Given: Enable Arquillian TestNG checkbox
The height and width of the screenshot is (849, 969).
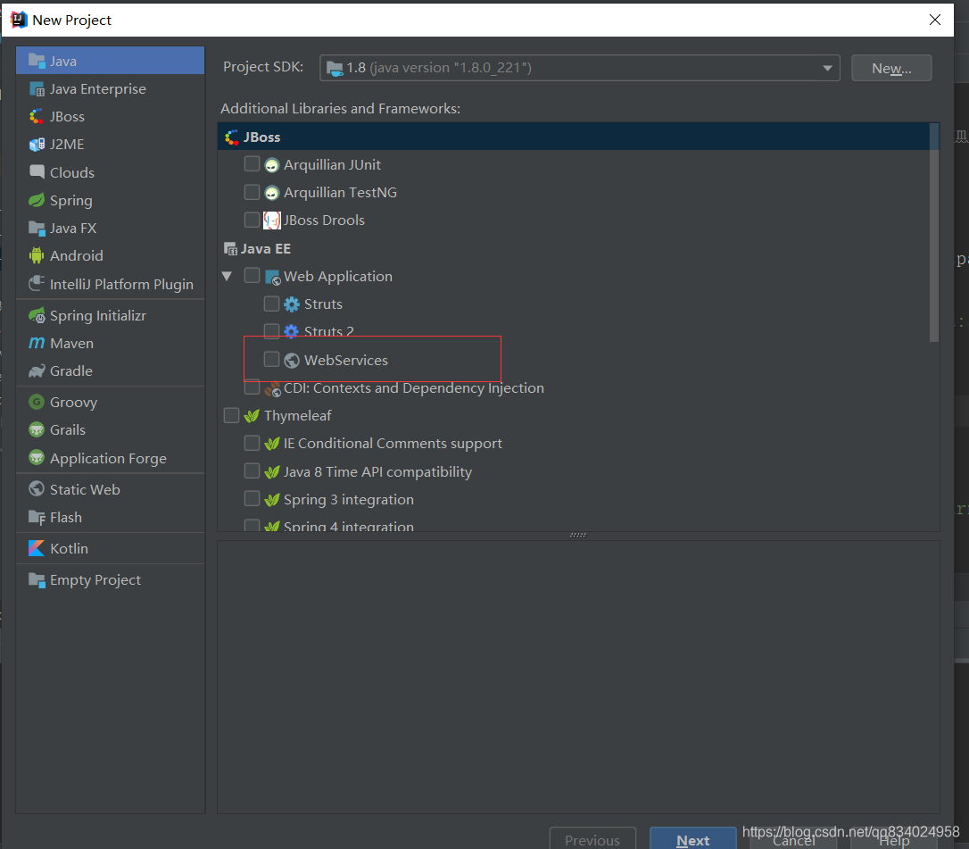Looking at the screenshot, I should [253, 192].
